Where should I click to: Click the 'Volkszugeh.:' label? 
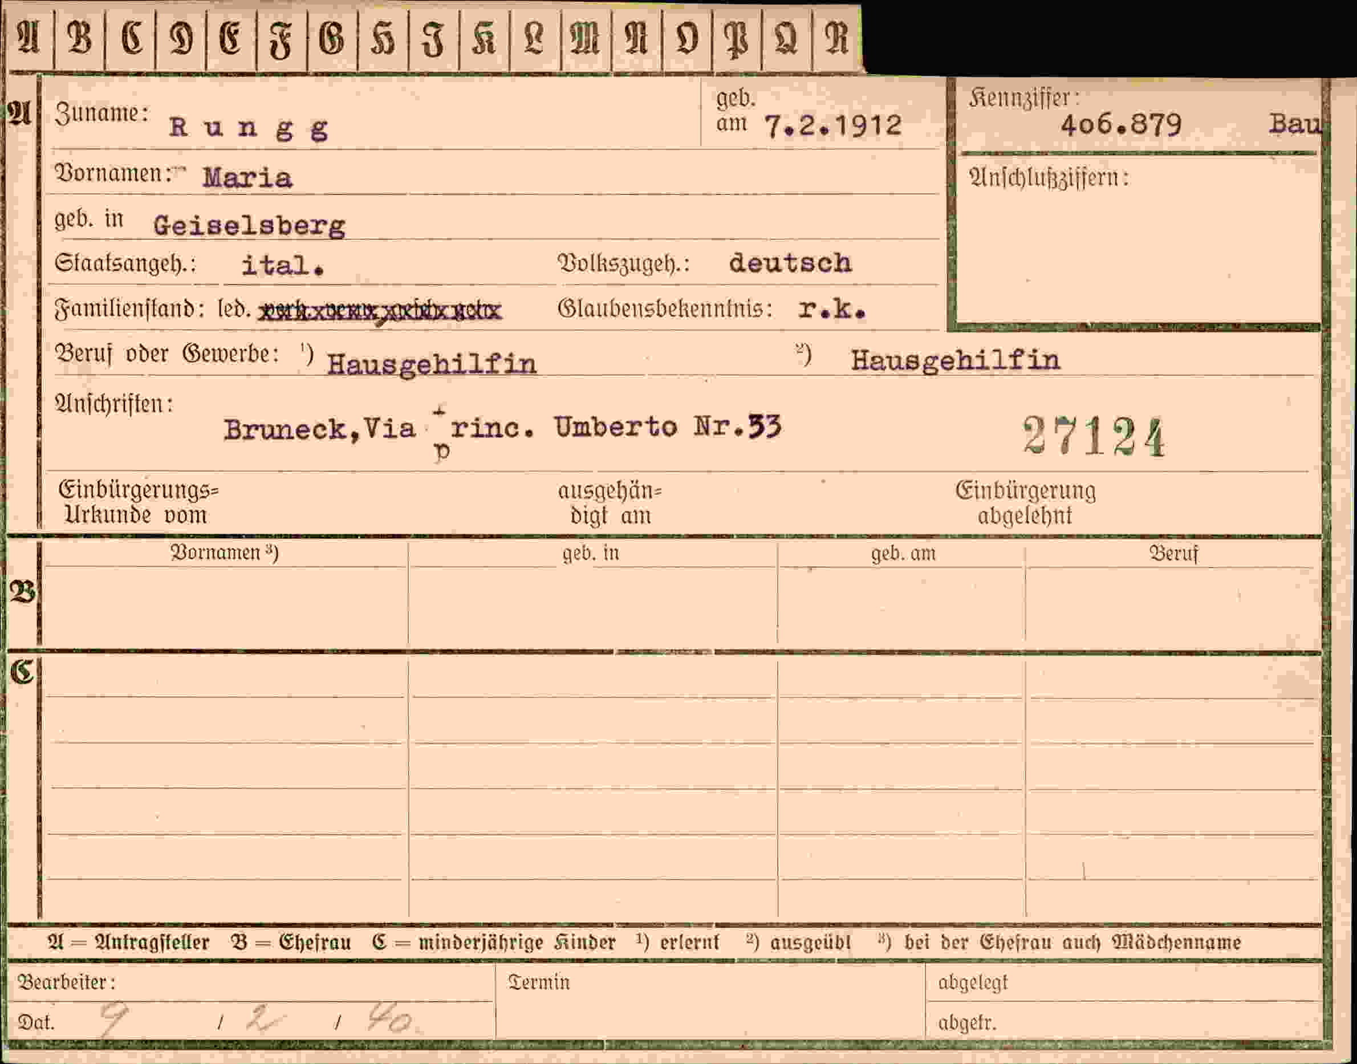(x=624, y=264)
